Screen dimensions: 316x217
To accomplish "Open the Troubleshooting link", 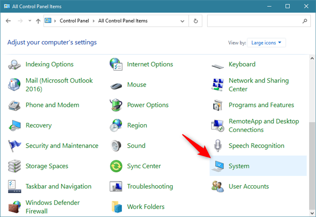I will click(150, 186).
